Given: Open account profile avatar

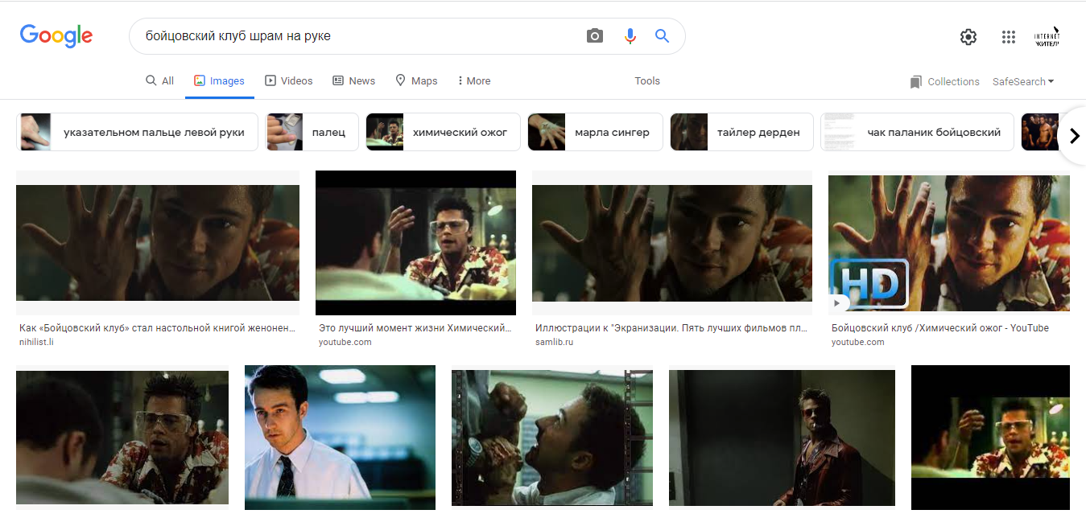Looking at the screenshot, I should pyautogui.click(x=1047, y=36).
